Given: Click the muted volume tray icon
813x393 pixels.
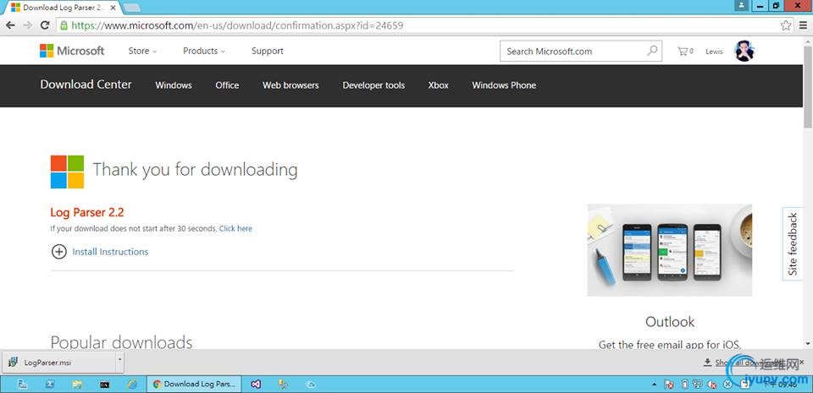Looking at the screenshot, I should tap(713, 385).
